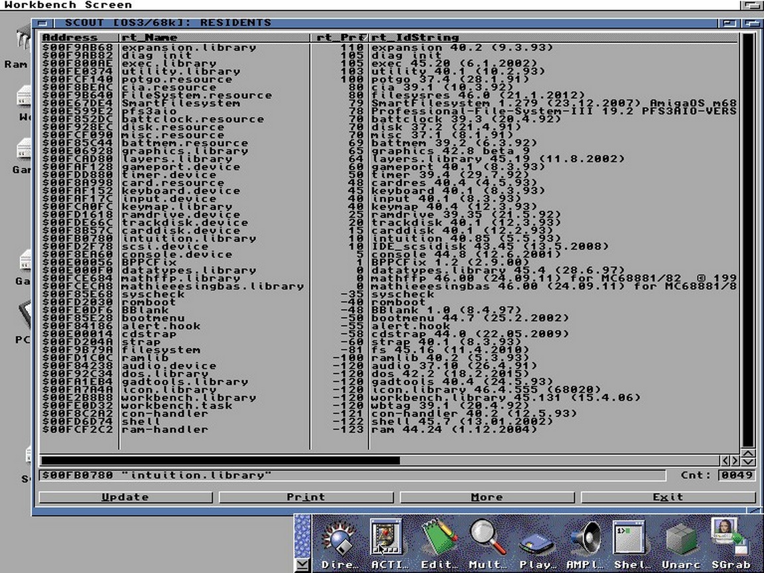Open the Mult.. magnifier dock icon

click(487, 544)
